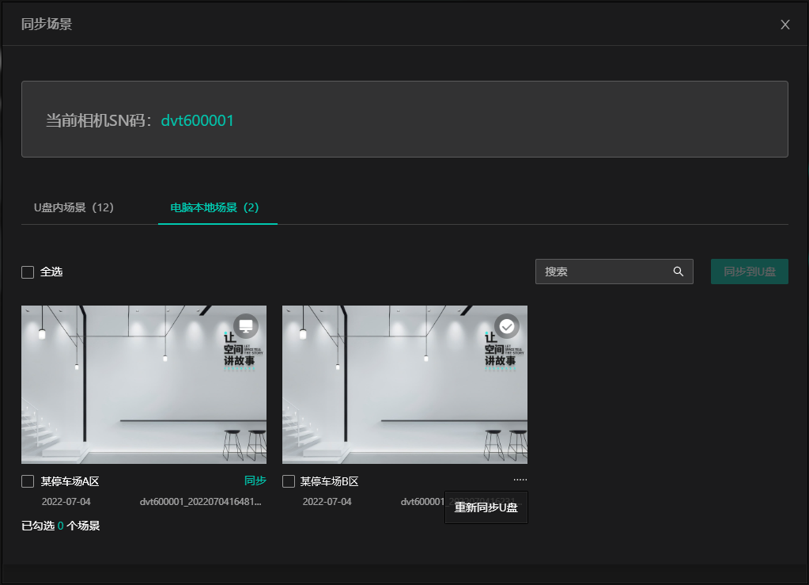The image size is (809, 585).
Task: Focus the 搜索 input field
Action: [601, 272]
